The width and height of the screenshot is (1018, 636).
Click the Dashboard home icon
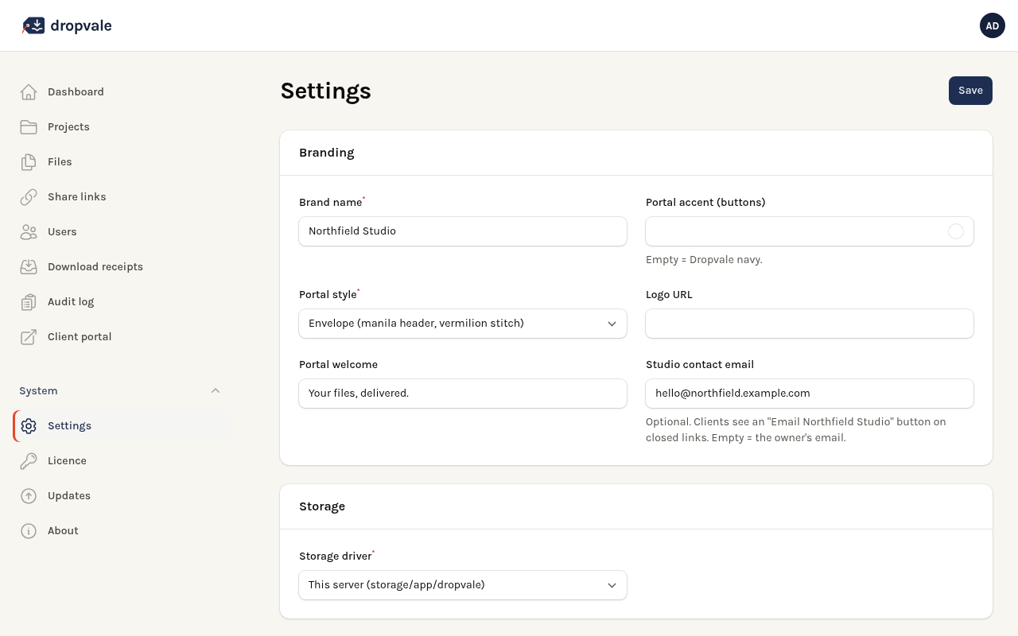[29, 92]
